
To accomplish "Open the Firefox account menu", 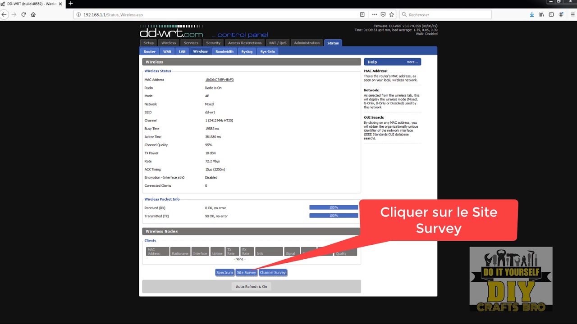I will 561,14.
